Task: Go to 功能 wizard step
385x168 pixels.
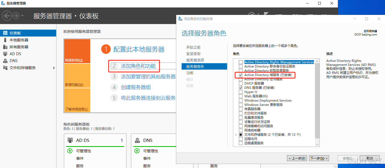Action: (x=190, y=73)
